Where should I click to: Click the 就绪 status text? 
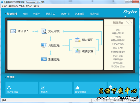tap(4, 100)
